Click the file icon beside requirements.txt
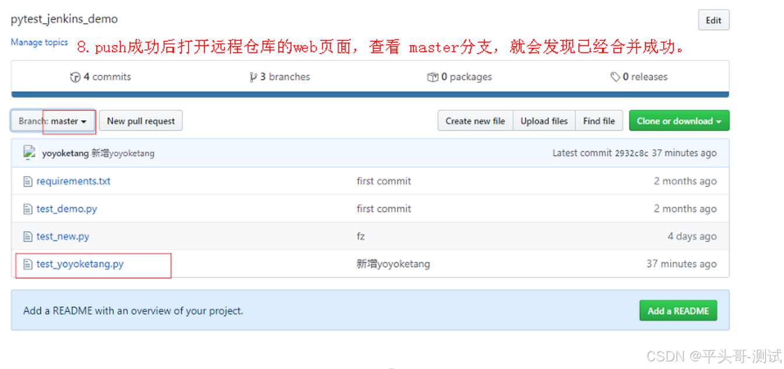The height and width of the screenshot is (369, 784). click(x=28, y=181)
